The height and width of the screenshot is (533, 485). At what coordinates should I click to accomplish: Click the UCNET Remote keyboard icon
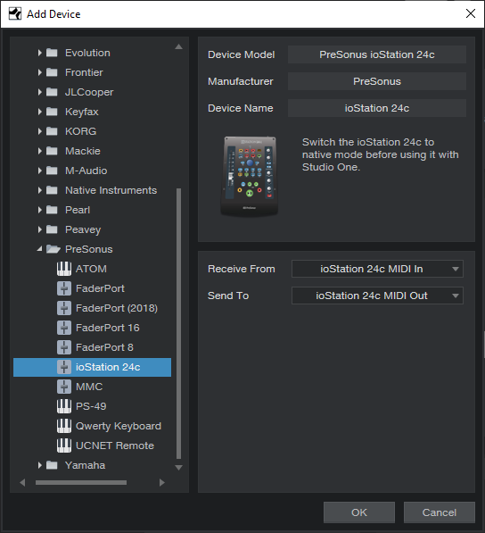click(x=64, y=446)
